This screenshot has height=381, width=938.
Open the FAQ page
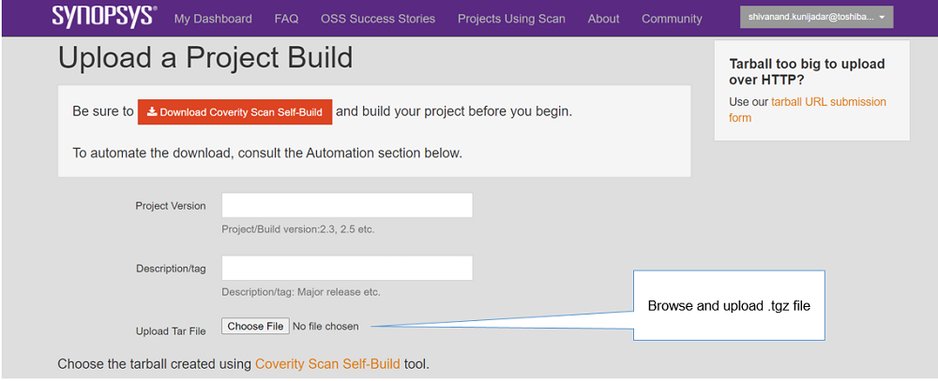[x=286, y=19]
